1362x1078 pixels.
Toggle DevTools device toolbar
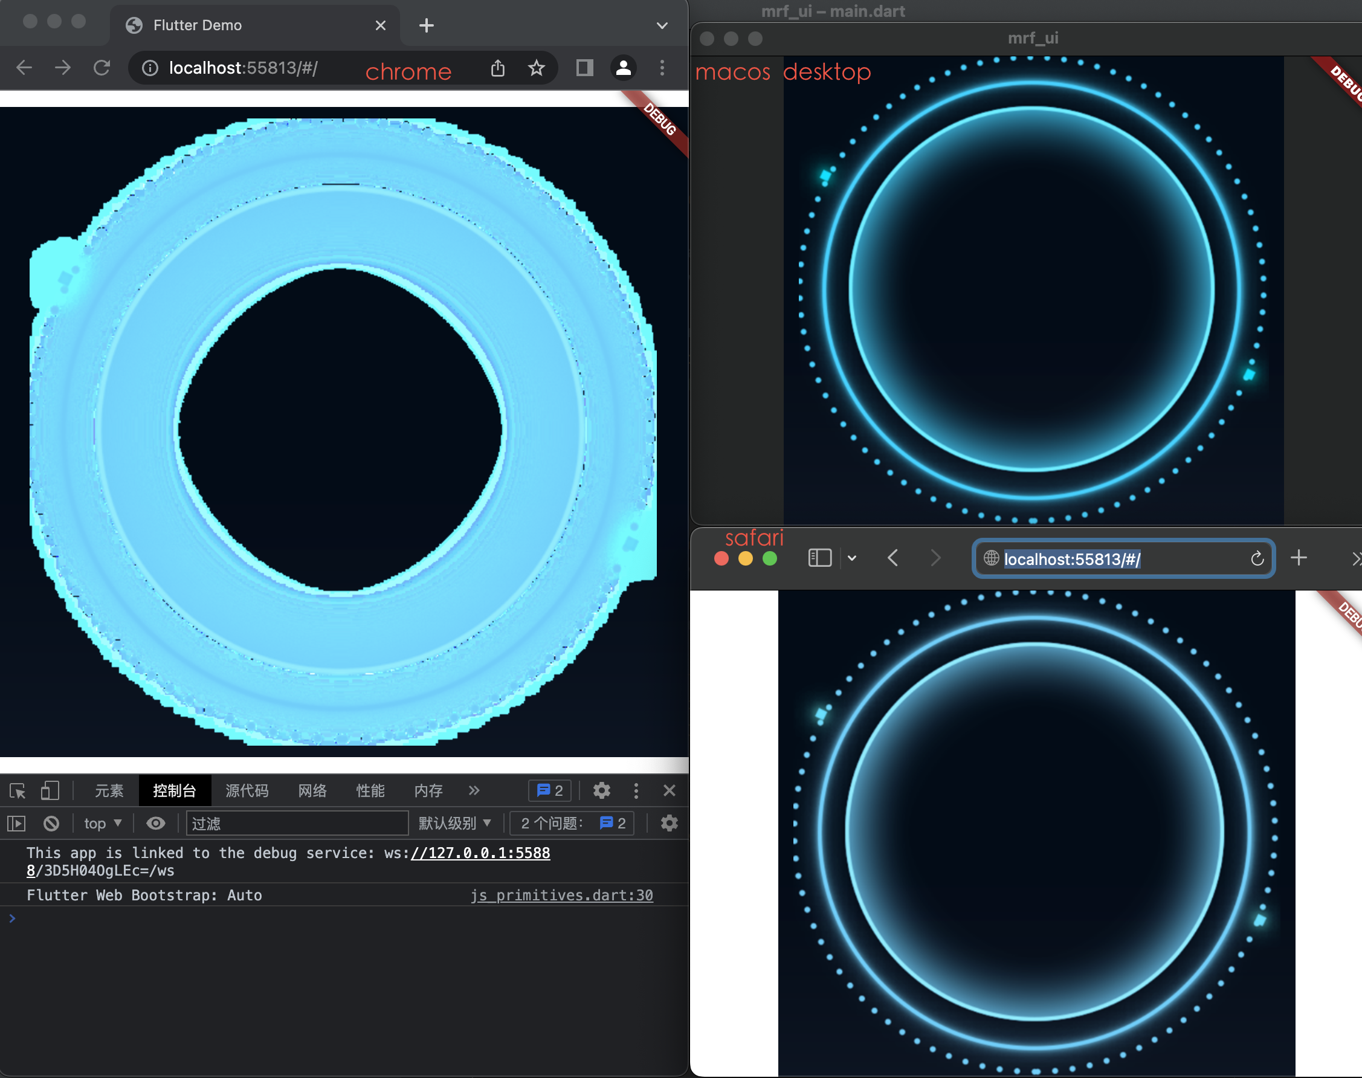50,790
